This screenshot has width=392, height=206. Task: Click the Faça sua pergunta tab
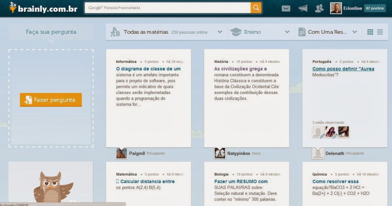pyautogui.click(x=51, y=32)
